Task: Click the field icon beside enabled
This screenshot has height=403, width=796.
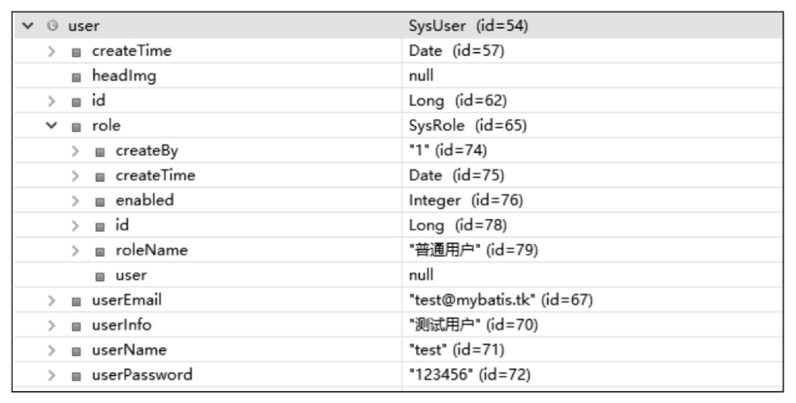Action: tap(100, 202)
